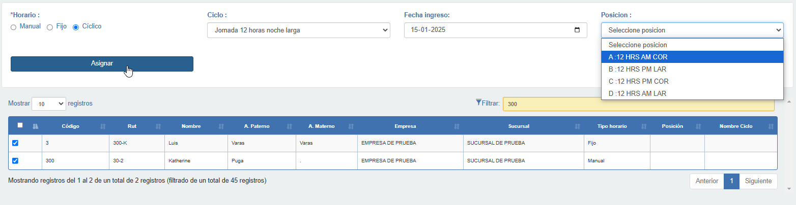Tick the select-all checkbox in header
Image resolution: width=796 pixels, height=205 pixels.
coord(20,125)
